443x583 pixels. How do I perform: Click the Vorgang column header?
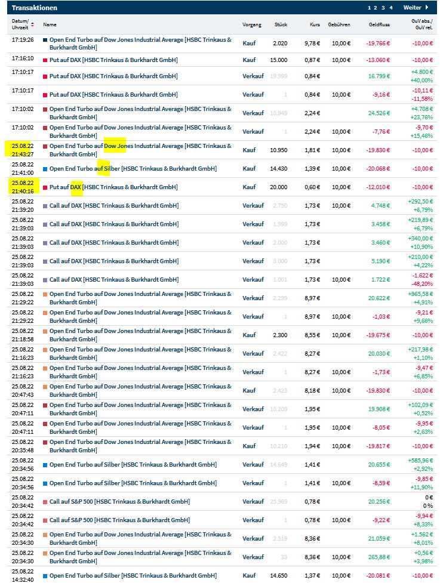point(251,24)
